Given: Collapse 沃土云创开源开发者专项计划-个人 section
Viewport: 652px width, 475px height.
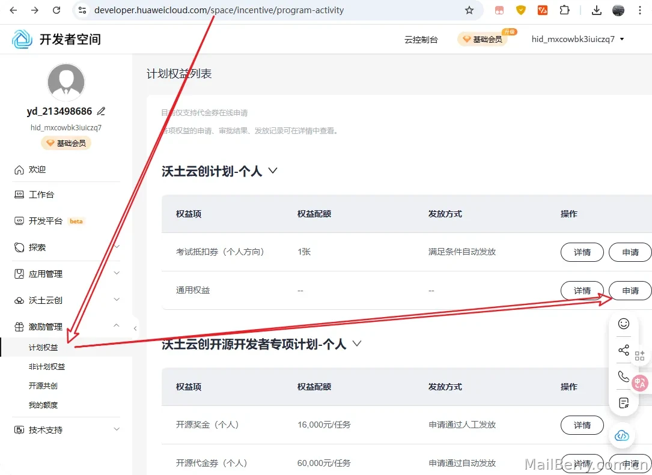Looking at the screenshot, I should click(357, 343).
